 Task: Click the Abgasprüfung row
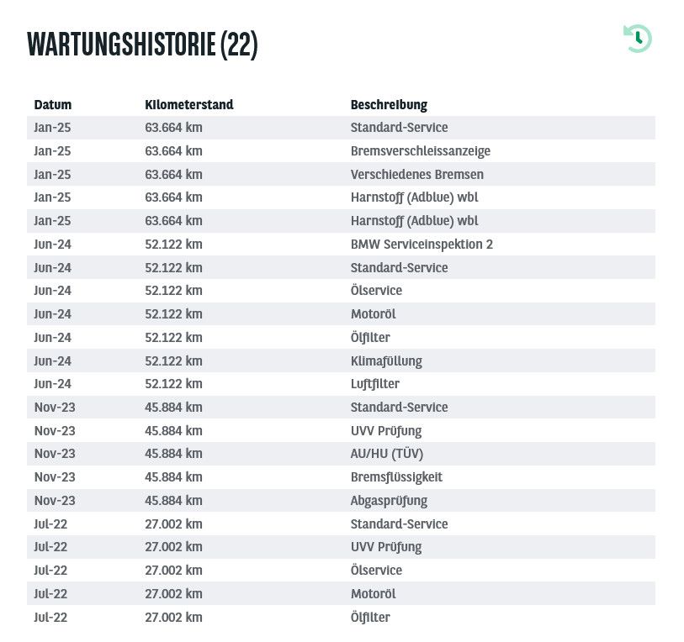tap(341, 500)
